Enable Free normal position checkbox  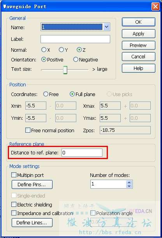coord(28,130)
